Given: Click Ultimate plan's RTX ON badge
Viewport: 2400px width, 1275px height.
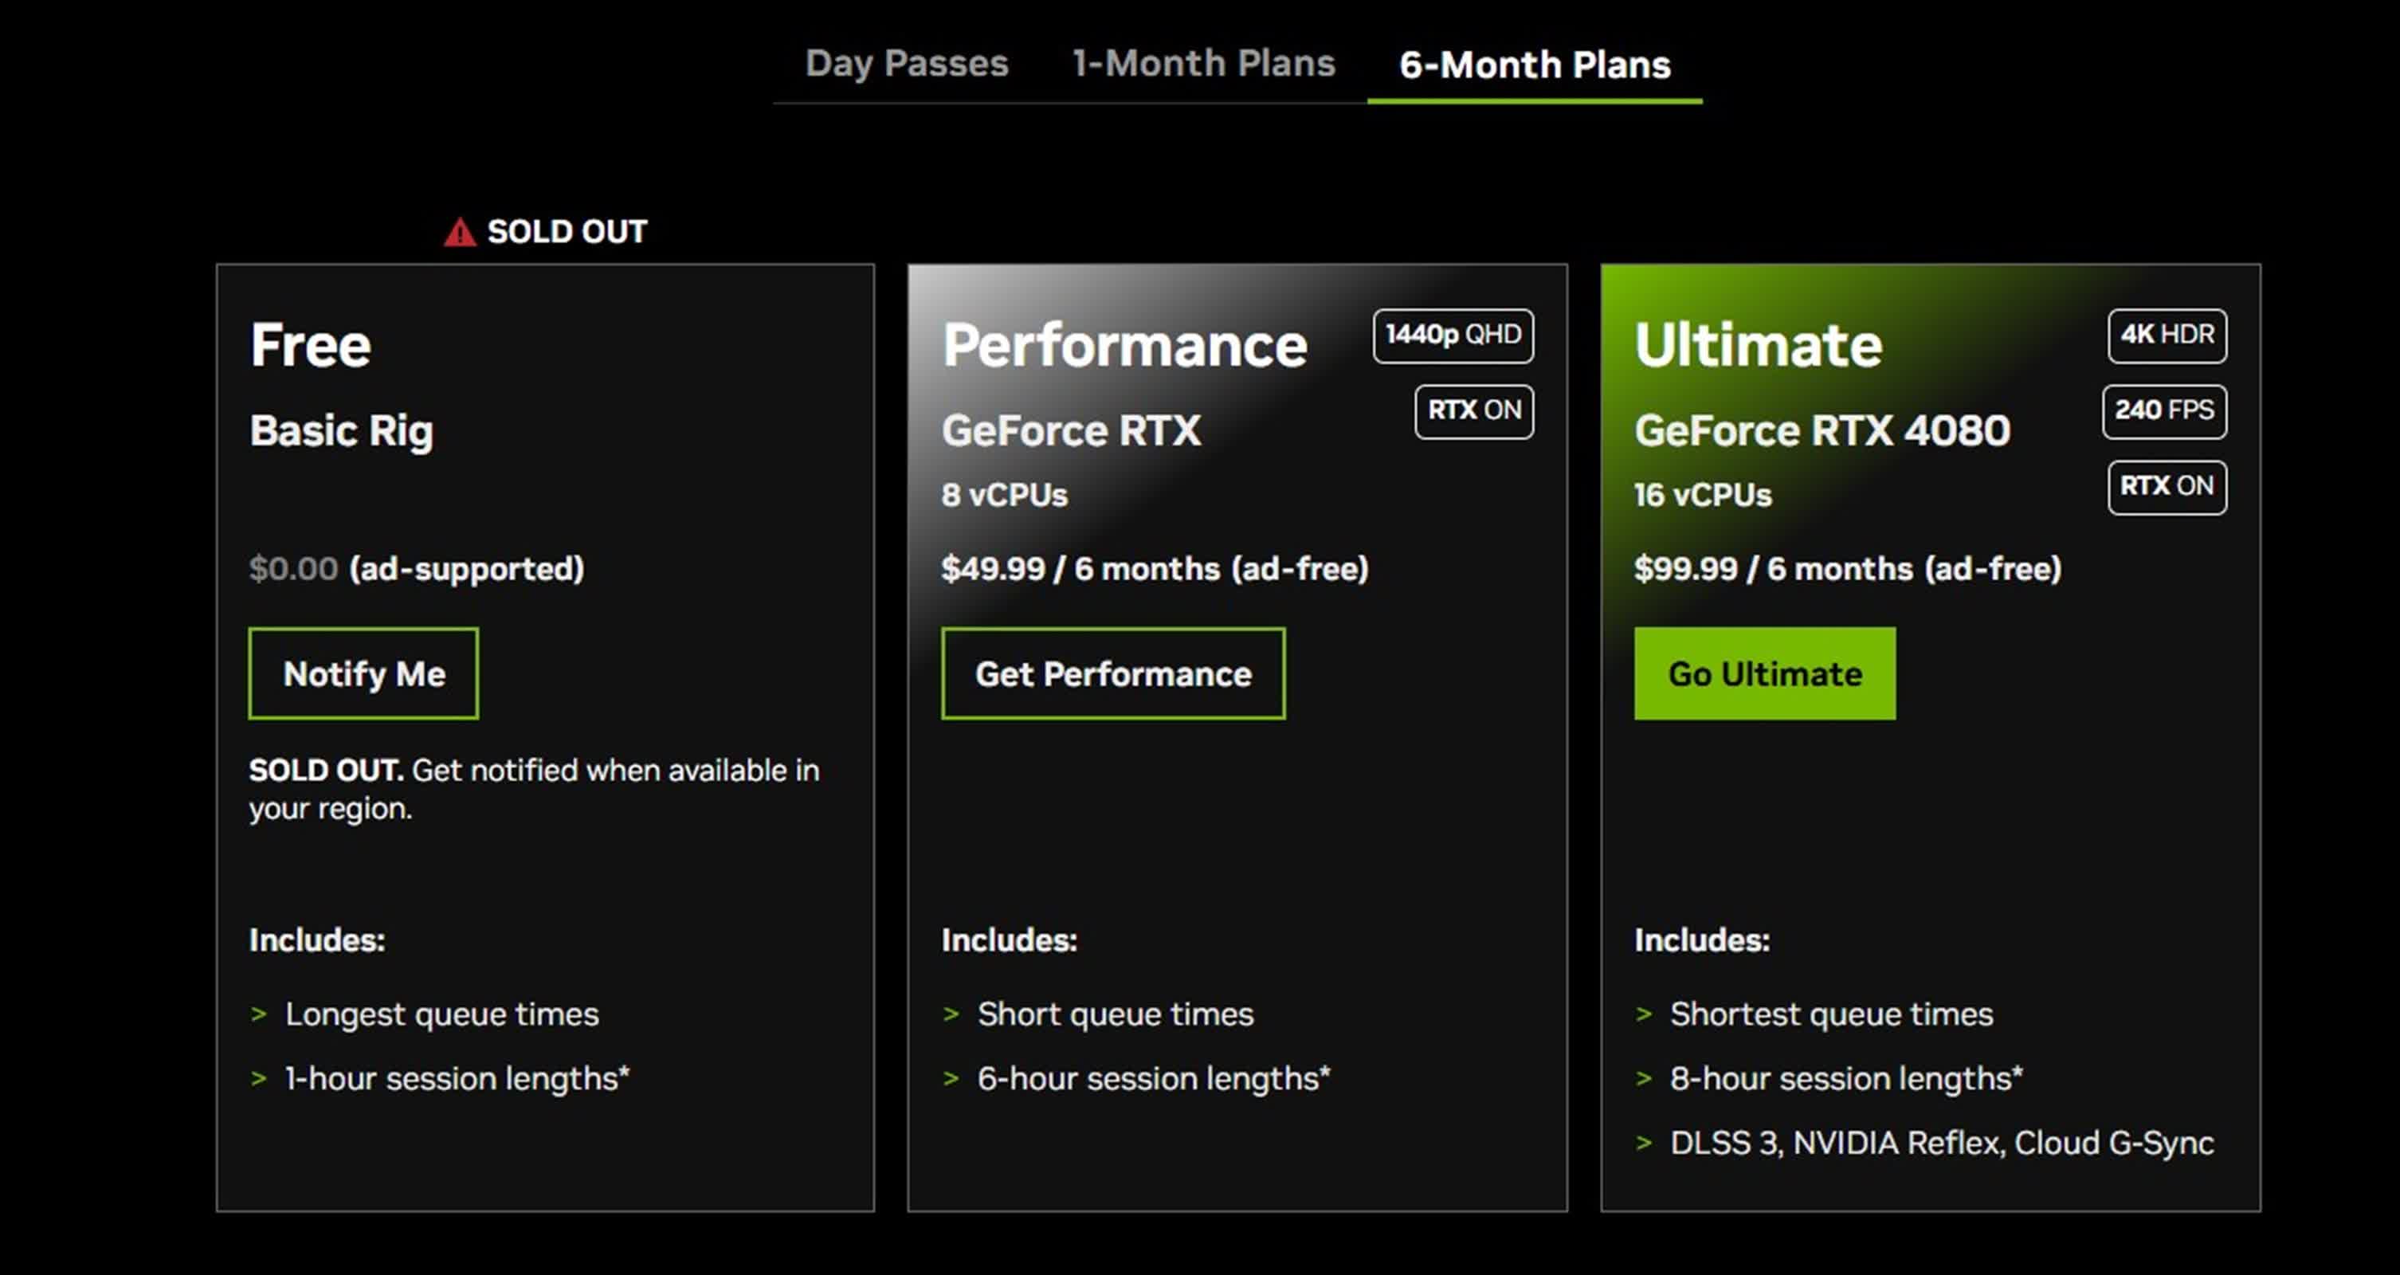Looking at the screenshot, I should pyautogui.click(x=2167, y=487).
